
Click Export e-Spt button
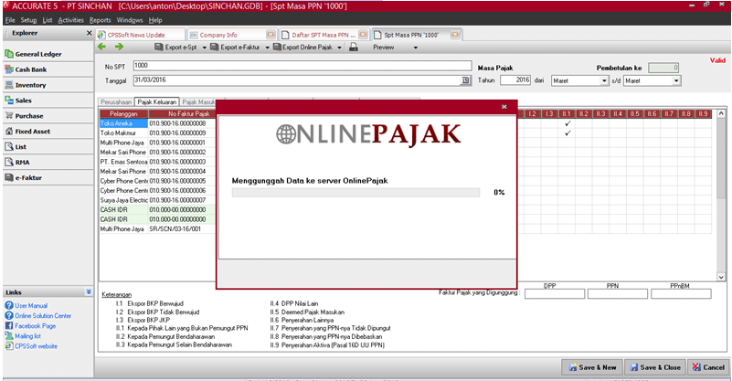[x=176, y=48]
